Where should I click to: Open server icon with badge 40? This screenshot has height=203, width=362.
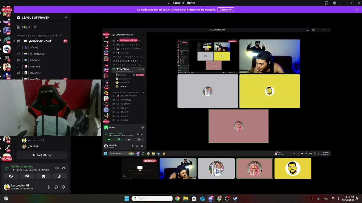(7, 139)
